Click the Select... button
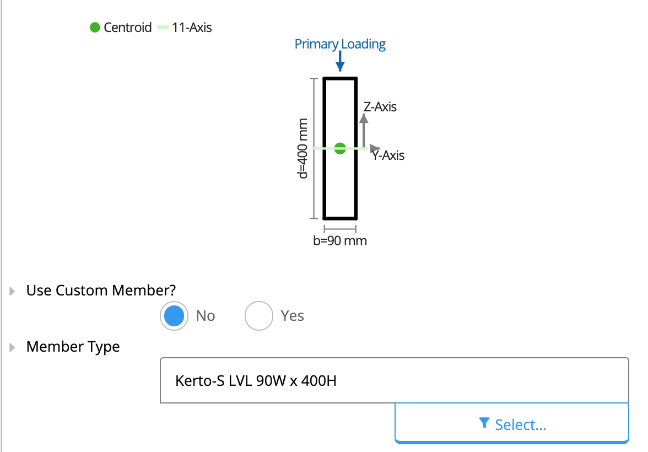Image resolution: width=648 pixels, height=452 pixels. click(x=511, y=423)
